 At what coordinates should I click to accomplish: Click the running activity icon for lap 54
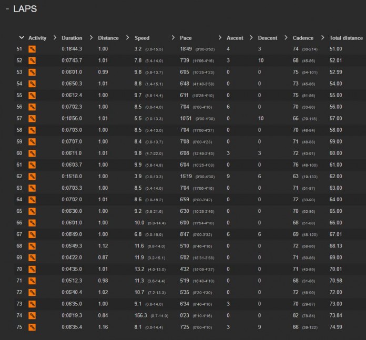[32, 84]
